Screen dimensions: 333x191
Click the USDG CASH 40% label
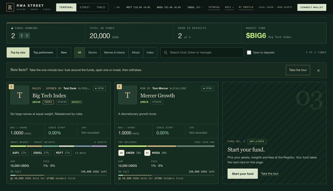coord(204,142)
